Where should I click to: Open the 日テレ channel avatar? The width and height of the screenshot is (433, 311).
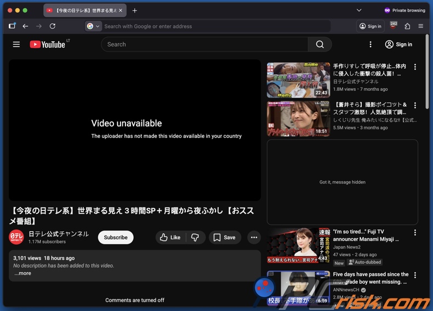pos(16,237)
